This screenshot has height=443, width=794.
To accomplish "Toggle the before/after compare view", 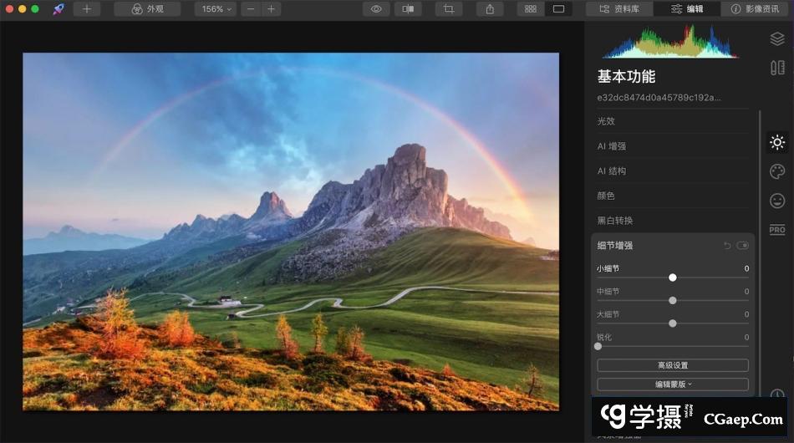I will coord(408,9).
